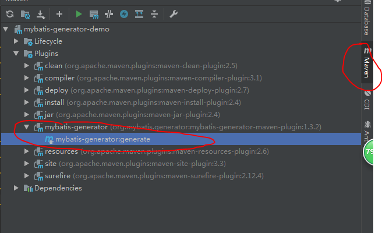The image size is (382, 233).
Task: Toggle offline mode icon
Action: 109,14
